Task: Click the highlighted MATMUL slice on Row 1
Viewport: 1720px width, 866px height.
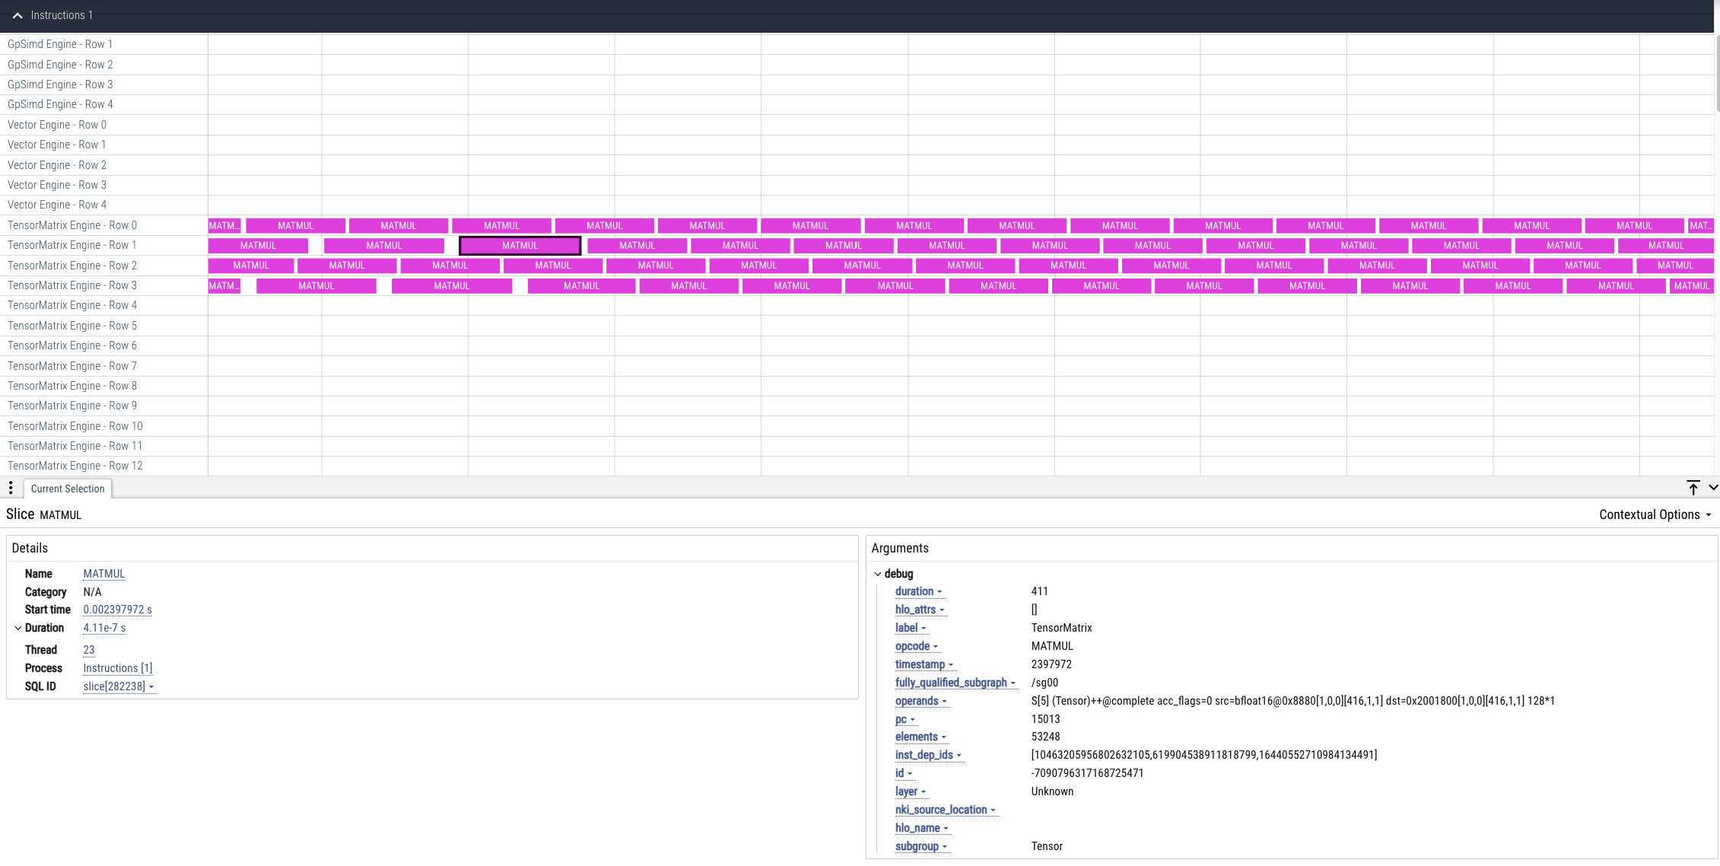Action: [x=520, y=245]
